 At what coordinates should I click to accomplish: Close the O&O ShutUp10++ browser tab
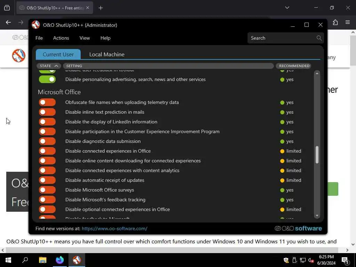click(88, 8)
